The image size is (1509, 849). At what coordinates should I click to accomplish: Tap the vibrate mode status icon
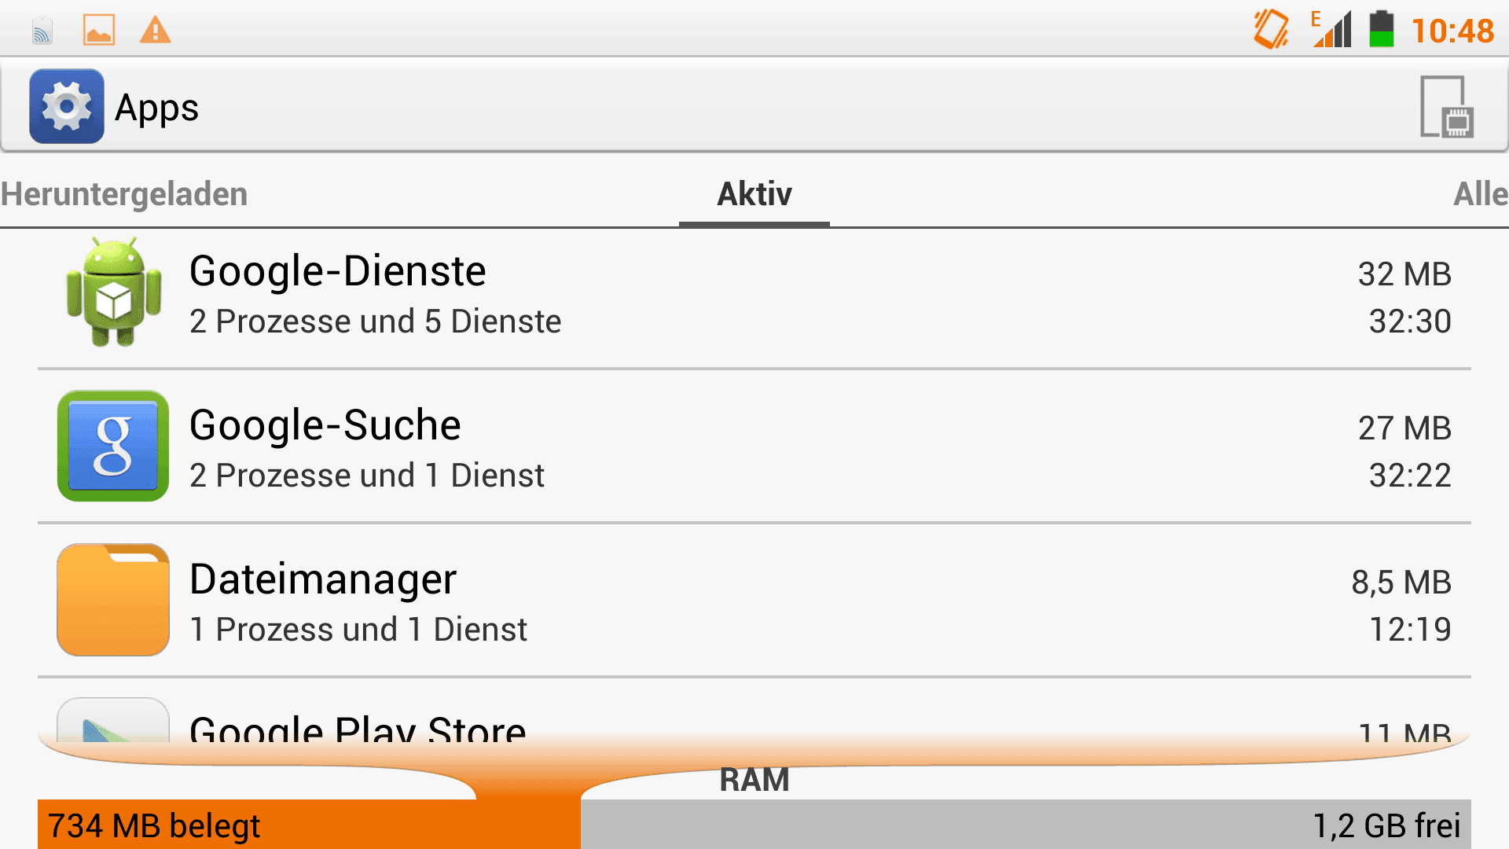[x=1271, y=30]
